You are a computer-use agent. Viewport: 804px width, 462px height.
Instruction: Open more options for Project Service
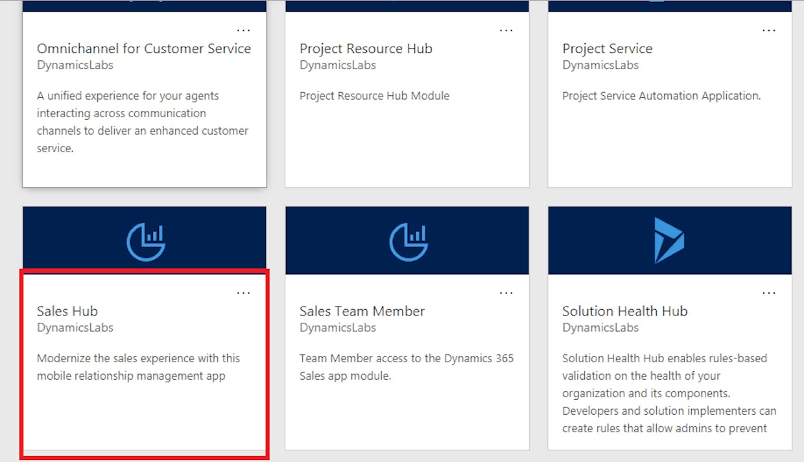(x=768, y=30)
